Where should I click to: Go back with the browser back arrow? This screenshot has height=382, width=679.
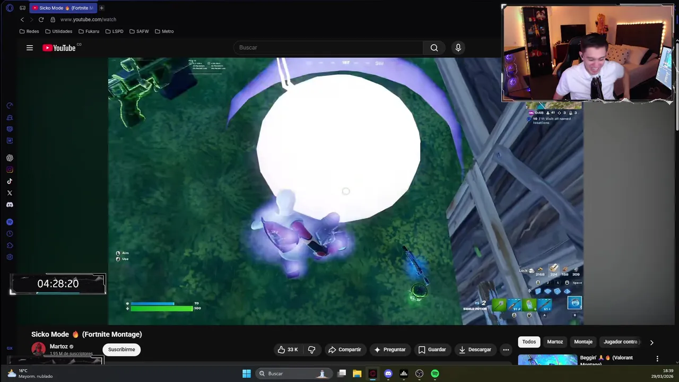(22, 20)
